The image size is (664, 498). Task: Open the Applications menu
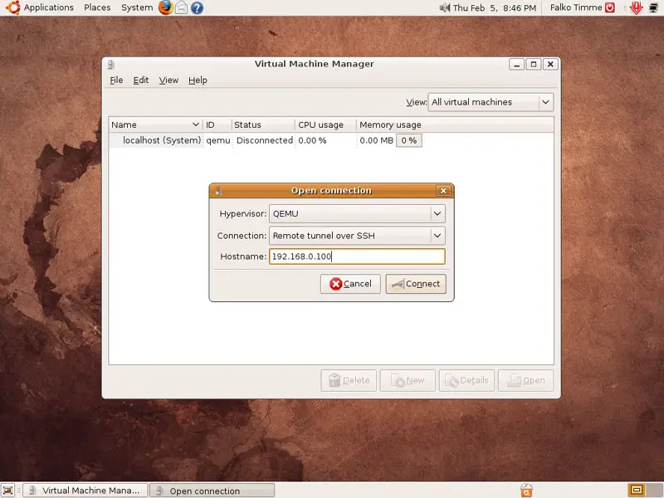(49, 7)
